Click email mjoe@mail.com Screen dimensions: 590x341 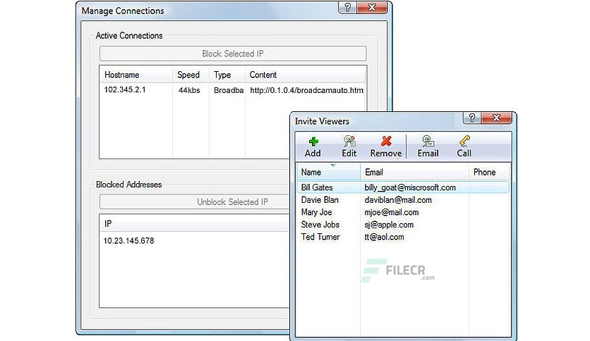392,212
